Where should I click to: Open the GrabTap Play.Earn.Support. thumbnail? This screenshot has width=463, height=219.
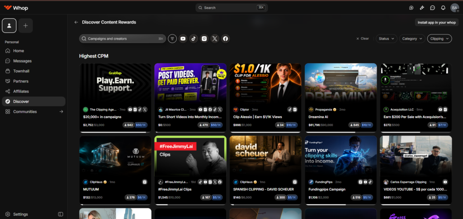click(115, 84)
